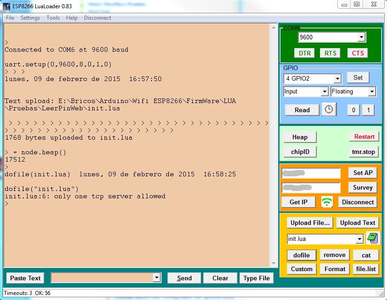The width and height of the screenshot is (387, 300).
Task: Click the LuaLoader app icon in title bar
Action: [6, 5]
